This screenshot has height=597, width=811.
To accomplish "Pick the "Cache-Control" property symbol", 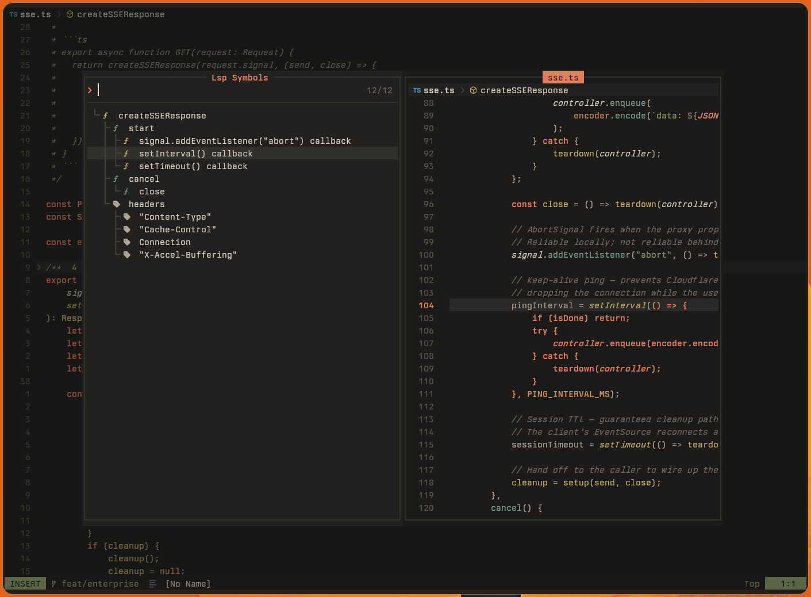I will tap(178, 229).
